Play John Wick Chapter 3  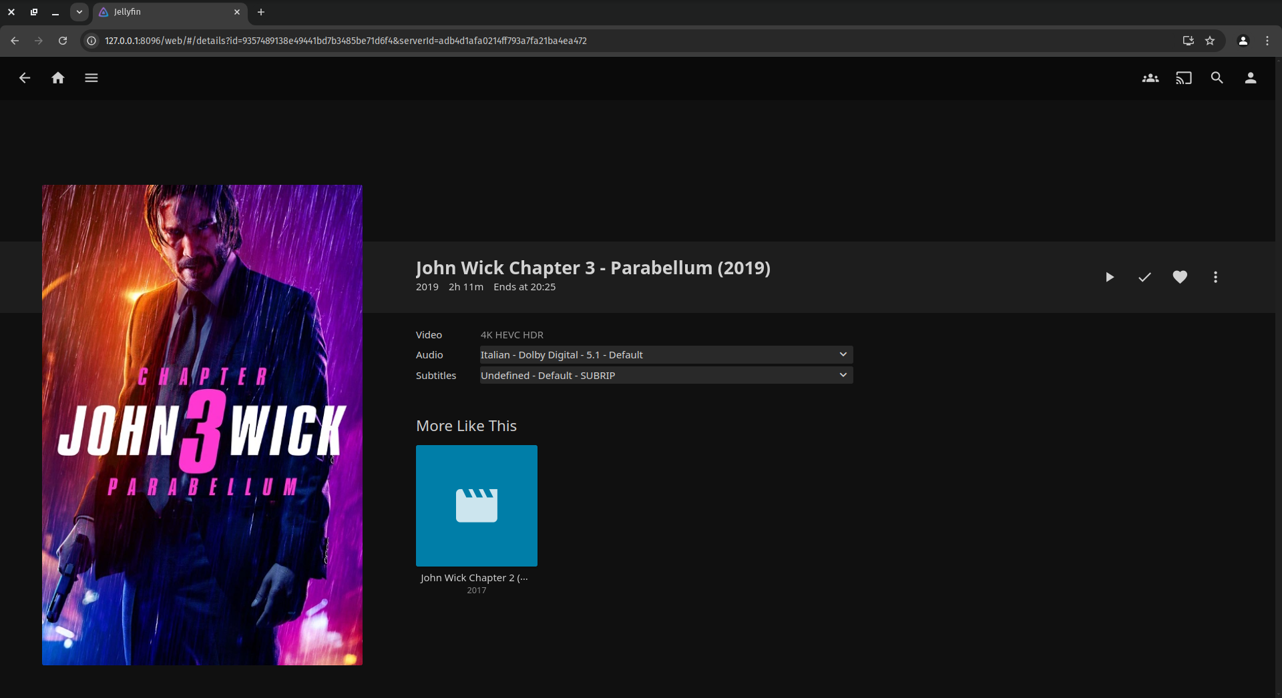click(x=1109, y=277)
